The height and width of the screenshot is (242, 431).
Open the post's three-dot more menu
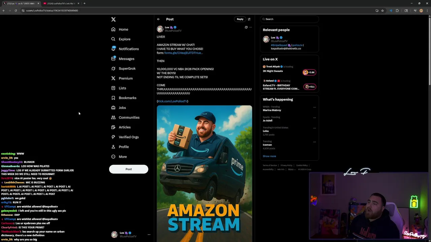click(x=251, y=27)
